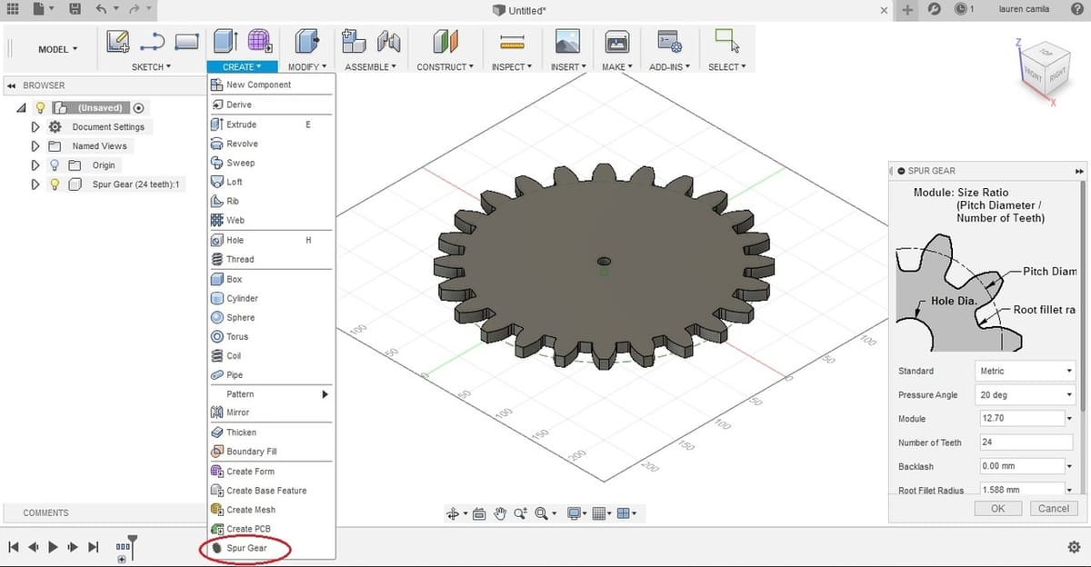Click the Joint assemble icon
This screenshot has height=567, width=1091.
pos(389,41)
